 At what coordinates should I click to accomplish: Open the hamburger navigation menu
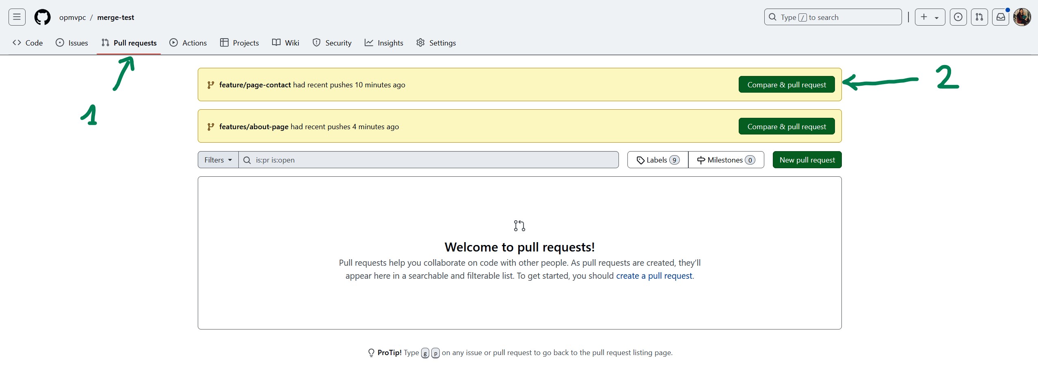pyautogui.click(x=17, y=17)
